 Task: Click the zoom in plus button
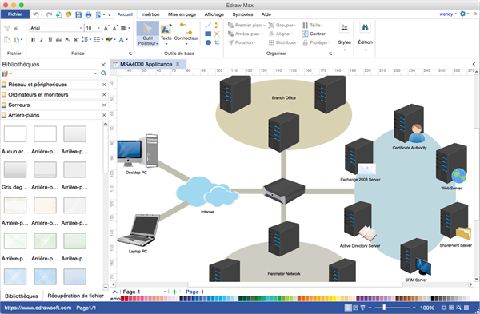click(x=414, y=308)
